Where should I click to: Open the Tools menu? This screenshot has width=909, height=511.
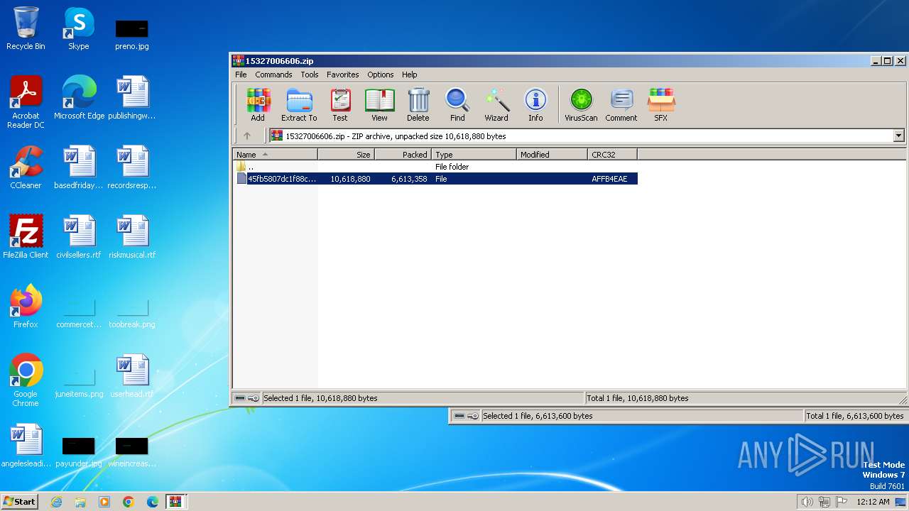click(310, 75)
